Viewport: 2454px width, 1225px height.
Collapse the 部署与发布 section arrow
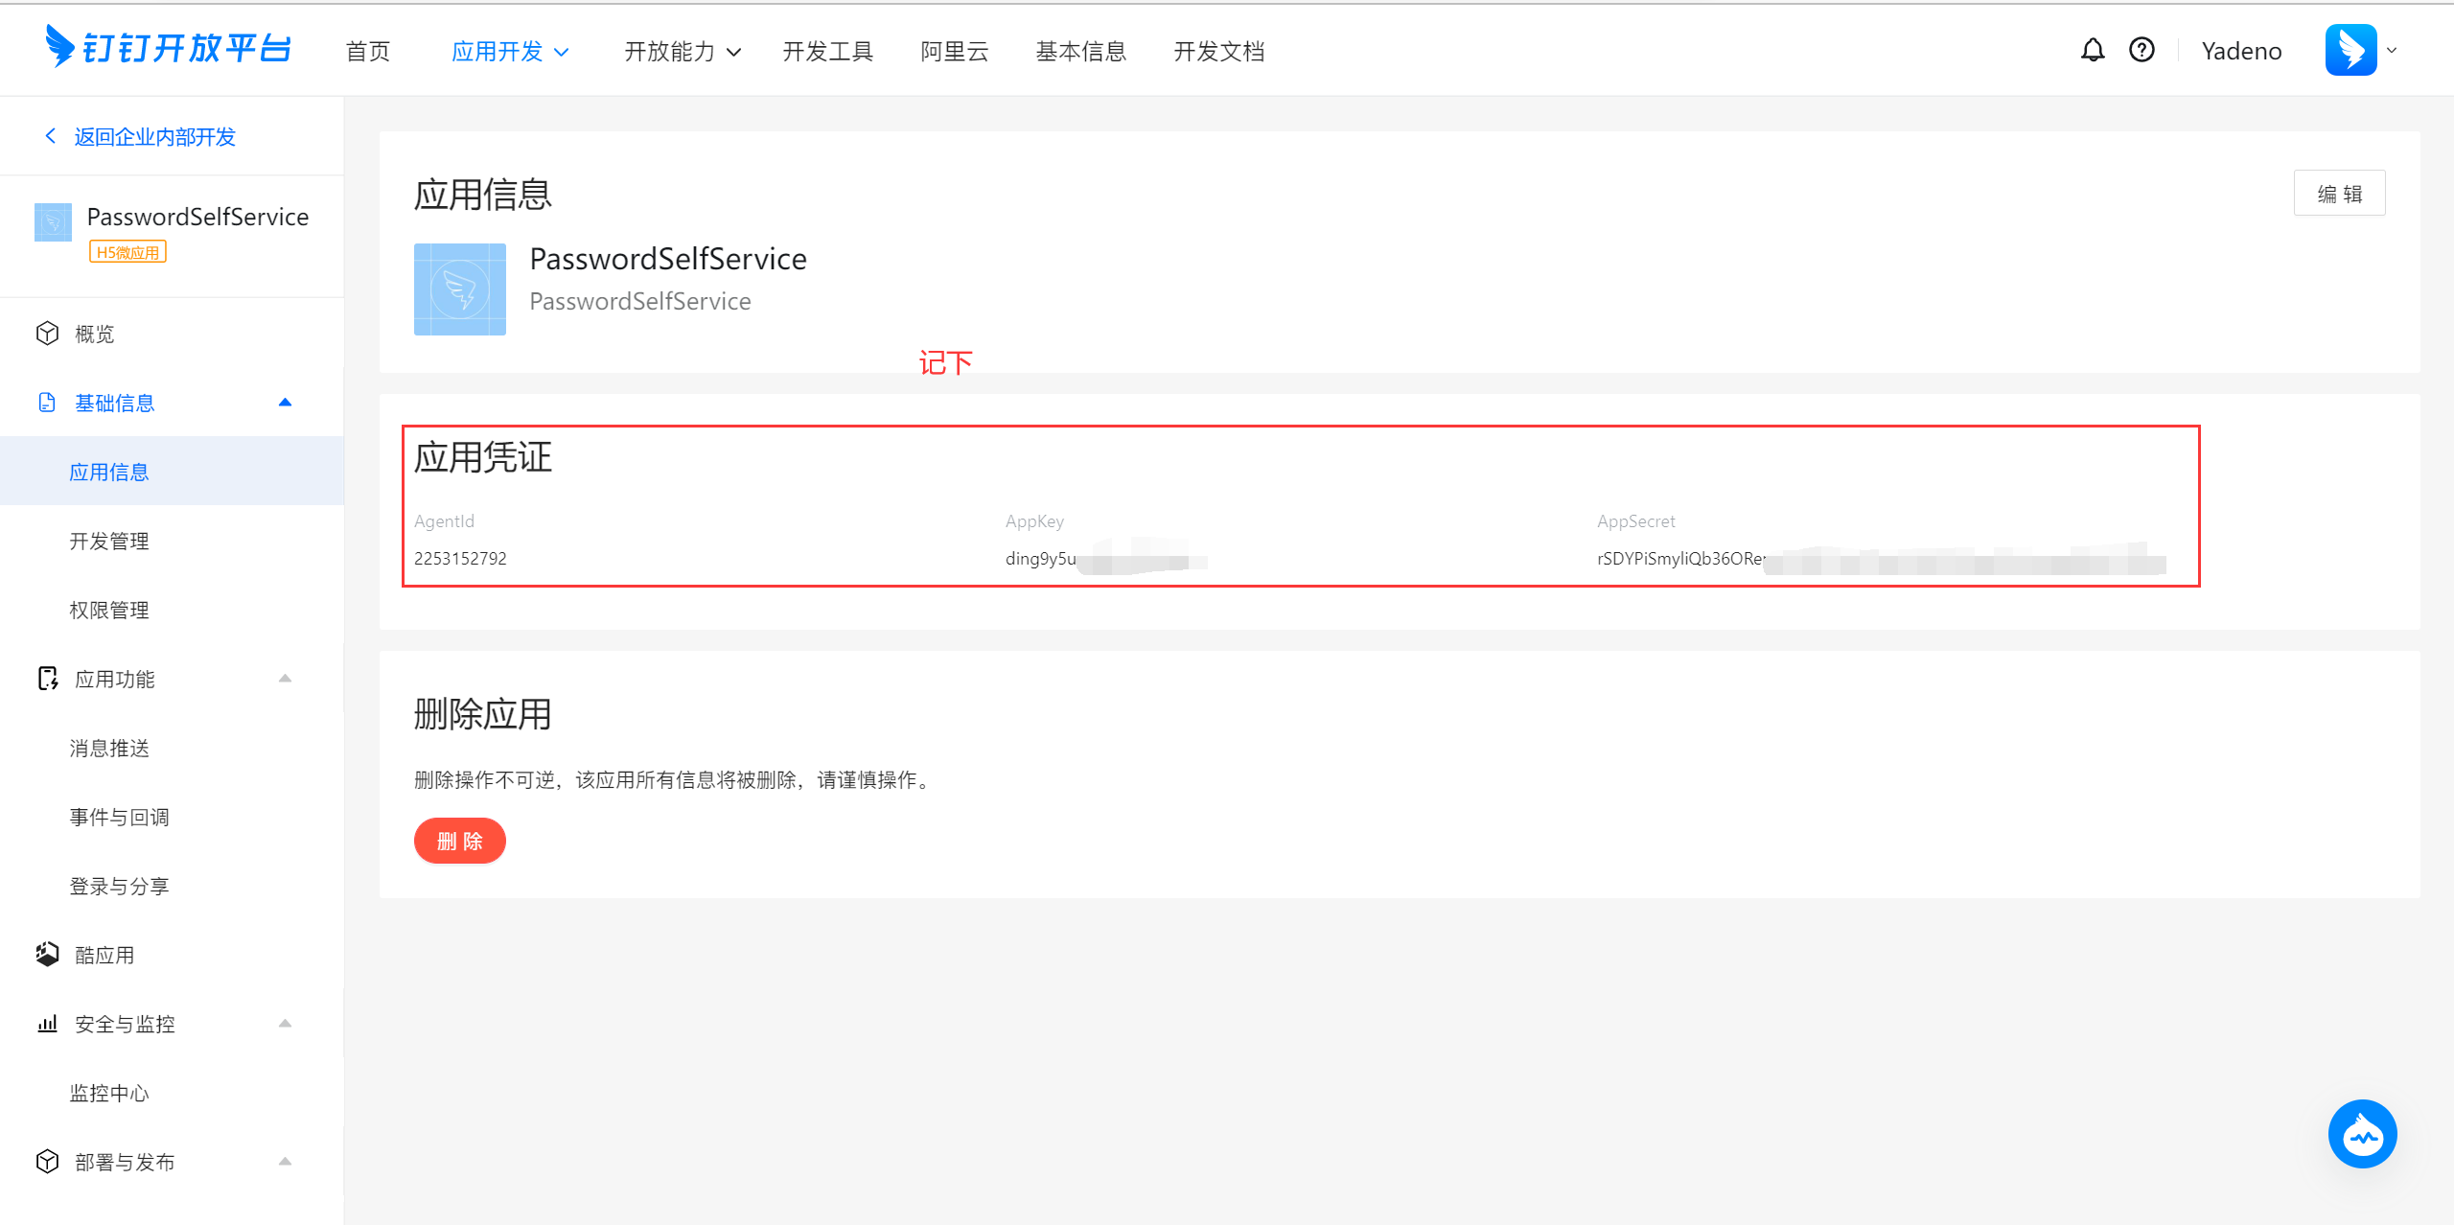pos(285,1162)
